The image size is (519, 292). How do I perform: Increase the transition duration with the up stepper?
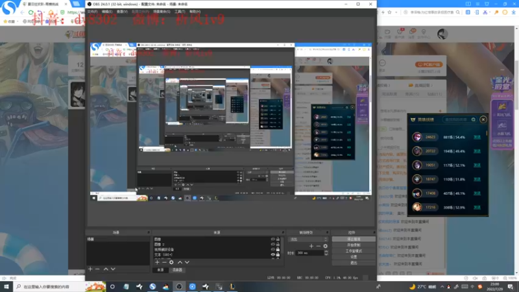pos(326,251)
